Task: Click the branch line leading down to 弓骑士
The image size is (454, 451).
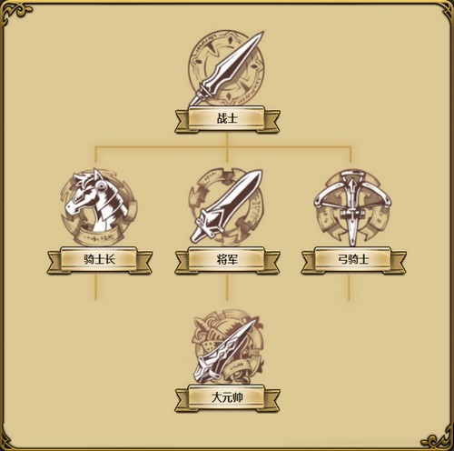Action: point(350,155)
